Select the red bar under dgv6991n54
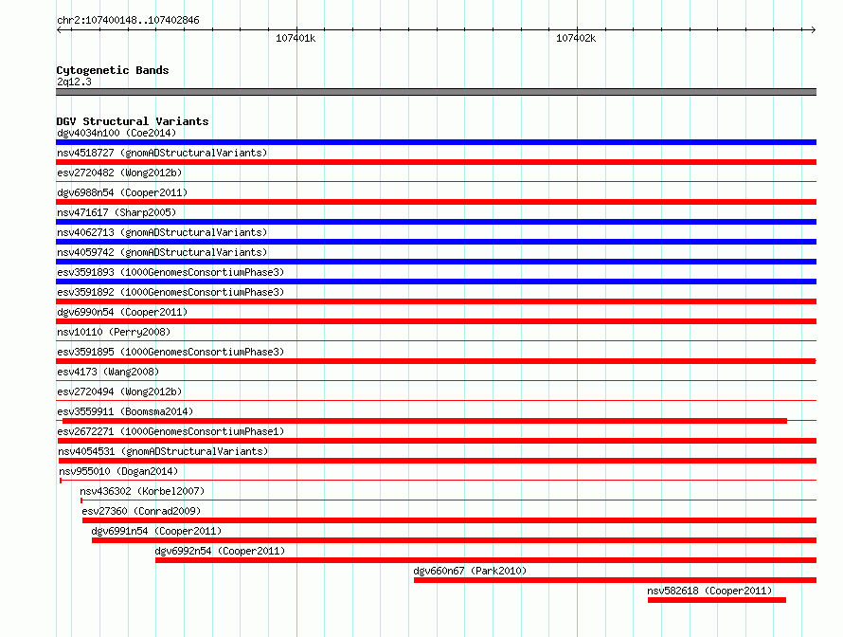Viewport: 843px width, 637px height. point(455,540)
